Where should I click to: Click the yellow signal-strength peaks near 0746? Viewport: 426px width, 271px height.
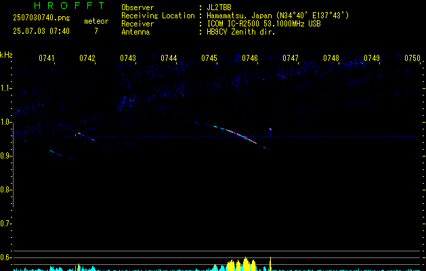(242, 265)
